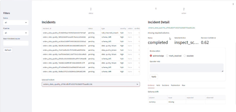Expand the Selected incident dropdown
Viewport: 236px width, 112px height.
click(x=91, y=84)
